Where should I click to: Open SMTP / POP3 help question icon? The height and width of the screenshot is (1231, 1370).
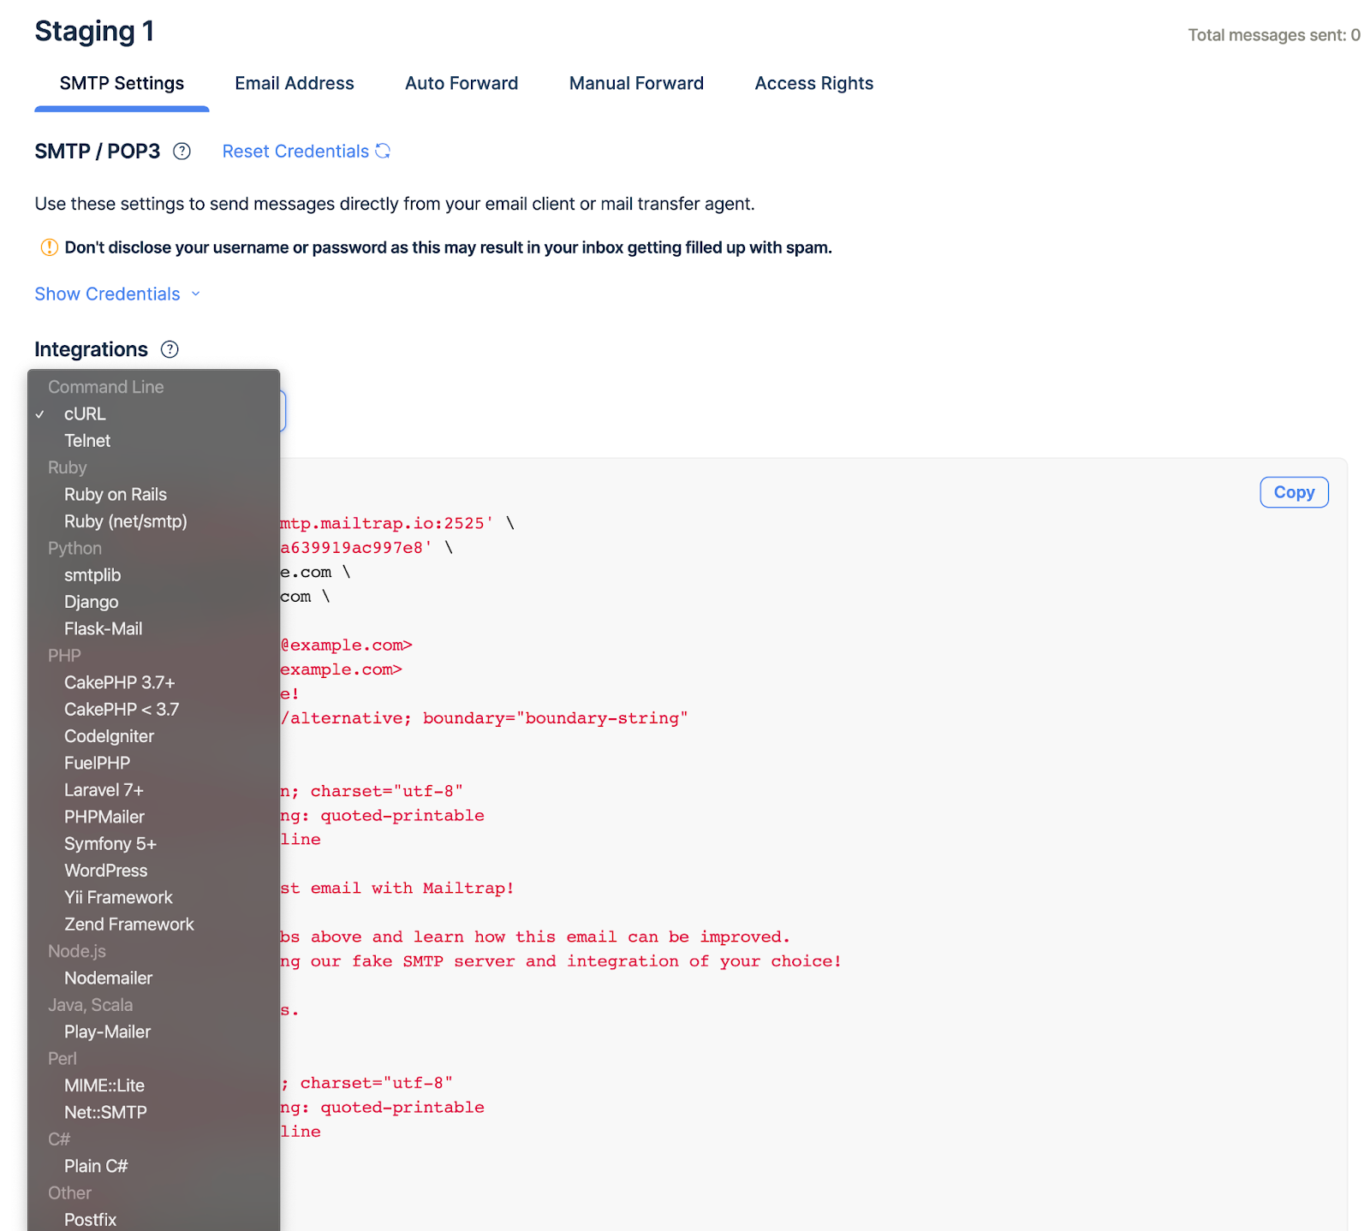point(182,152)
